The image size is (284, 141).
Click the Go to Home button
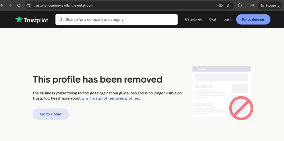[51, 114]
